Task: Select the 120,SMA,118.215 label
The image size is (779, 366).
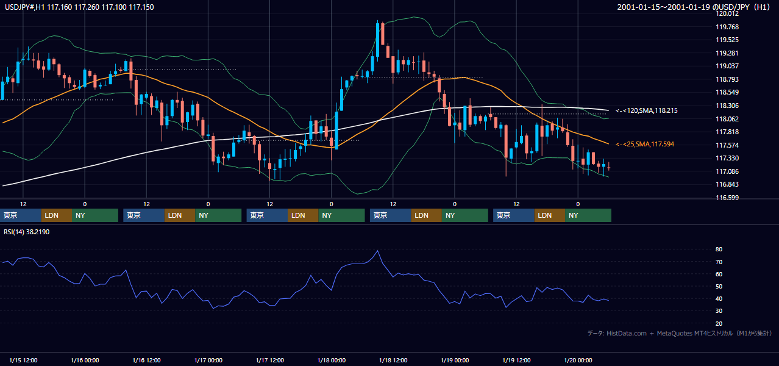Action: pos(647,111)
